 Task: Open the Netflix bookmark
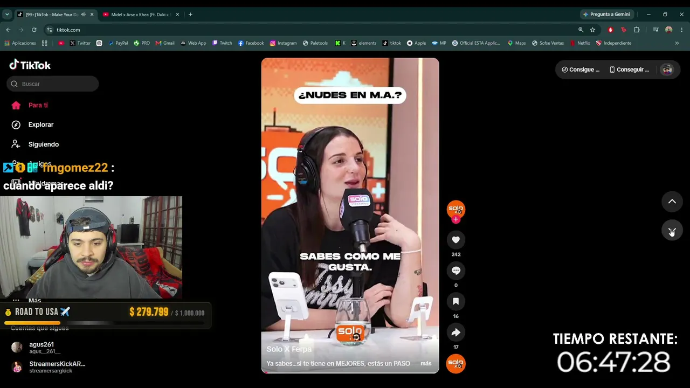coord(580,43)
